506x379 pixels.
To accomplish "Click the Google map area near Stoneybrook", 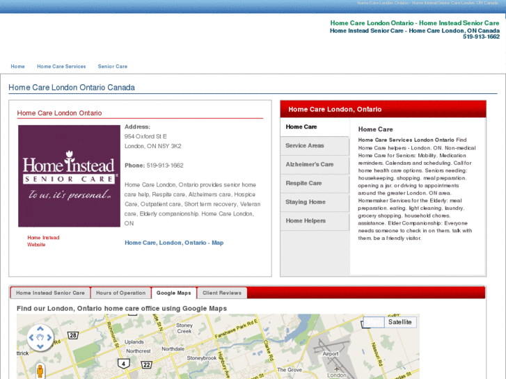I will [202, 358].
